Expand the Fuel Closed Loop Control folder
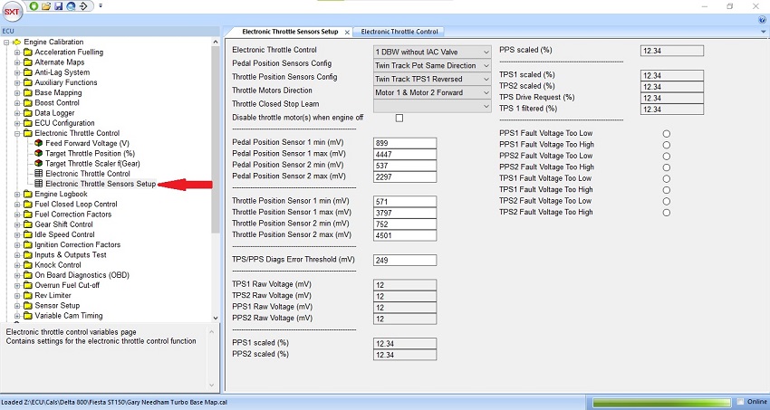The image size is (770, 410). pos(17,205)
